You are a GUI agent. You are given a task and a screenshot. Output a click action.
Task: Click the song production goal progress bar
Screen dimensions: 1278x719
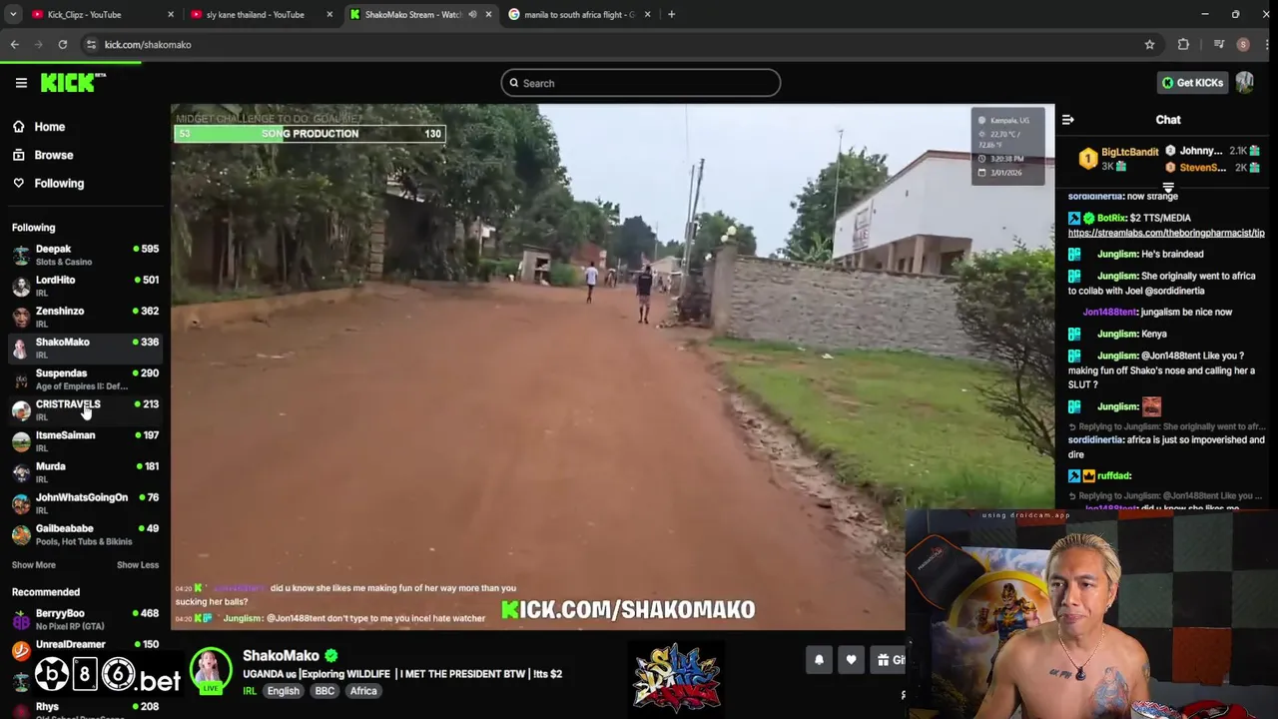(310, 134)
